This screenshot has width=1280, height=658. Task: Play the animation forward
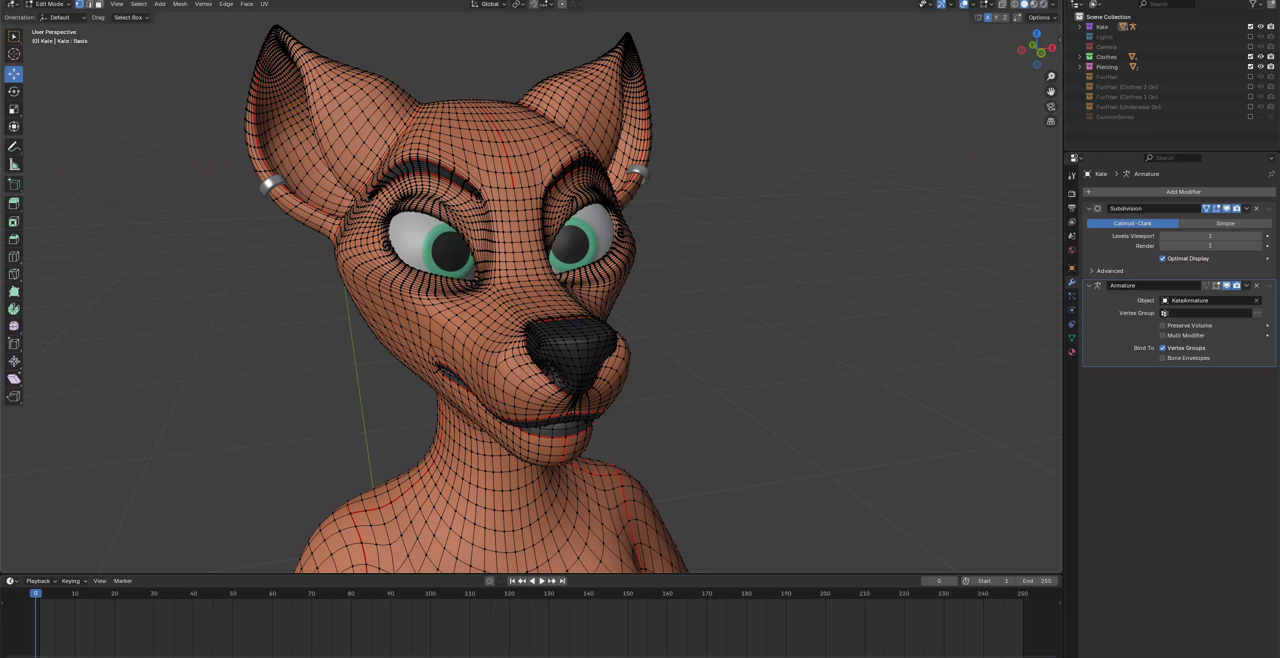point(542,581)
